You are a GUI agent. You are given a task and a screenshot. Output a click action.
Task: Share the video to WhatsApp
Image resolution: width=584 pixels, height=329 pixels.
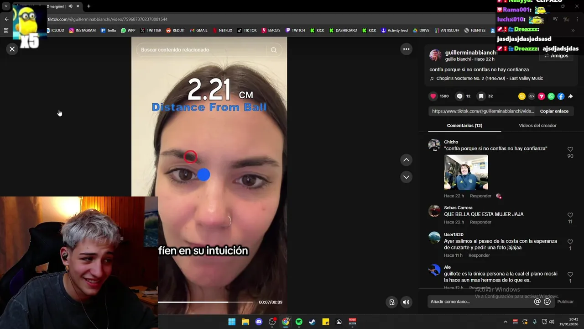tap(551, 96)
